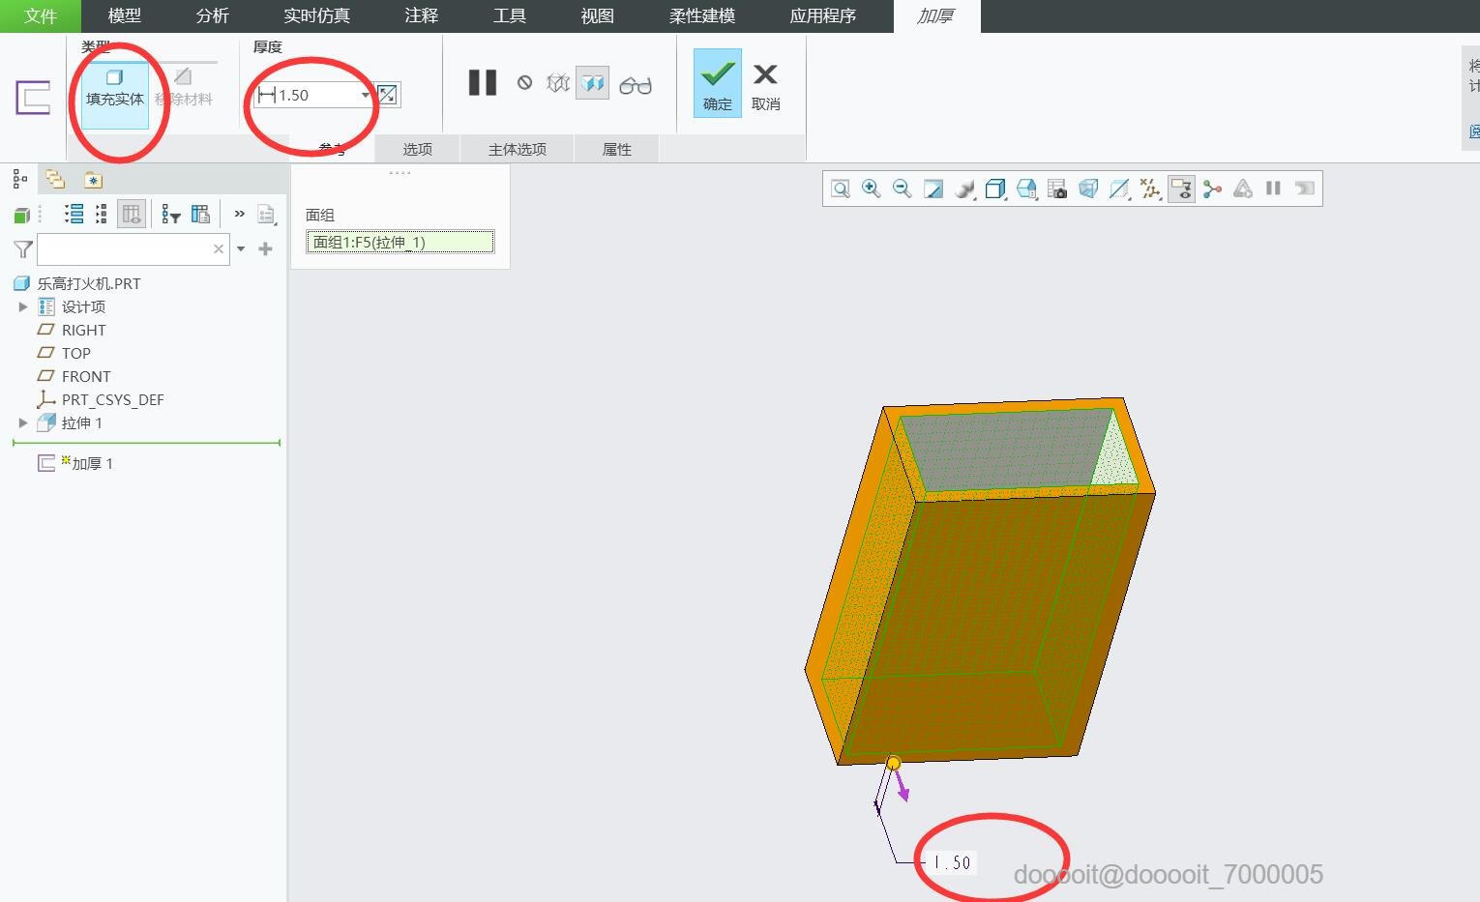
Task: Collapse all model tree nodes icon
Action: point(101,215)
